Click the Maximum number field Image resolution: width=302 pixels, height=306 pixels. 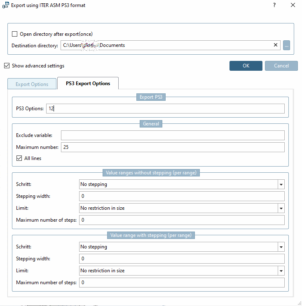point(172,147)
